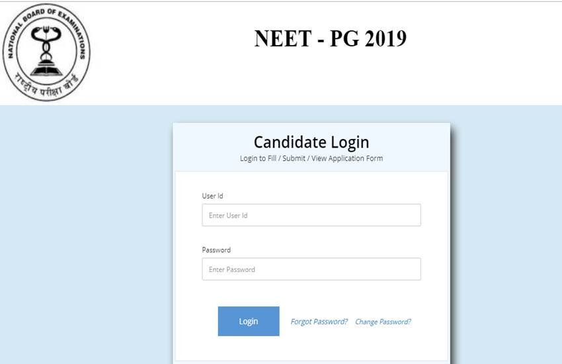
Task: Click the NEET - PG 2019 heading
Action: pos(330,39)
